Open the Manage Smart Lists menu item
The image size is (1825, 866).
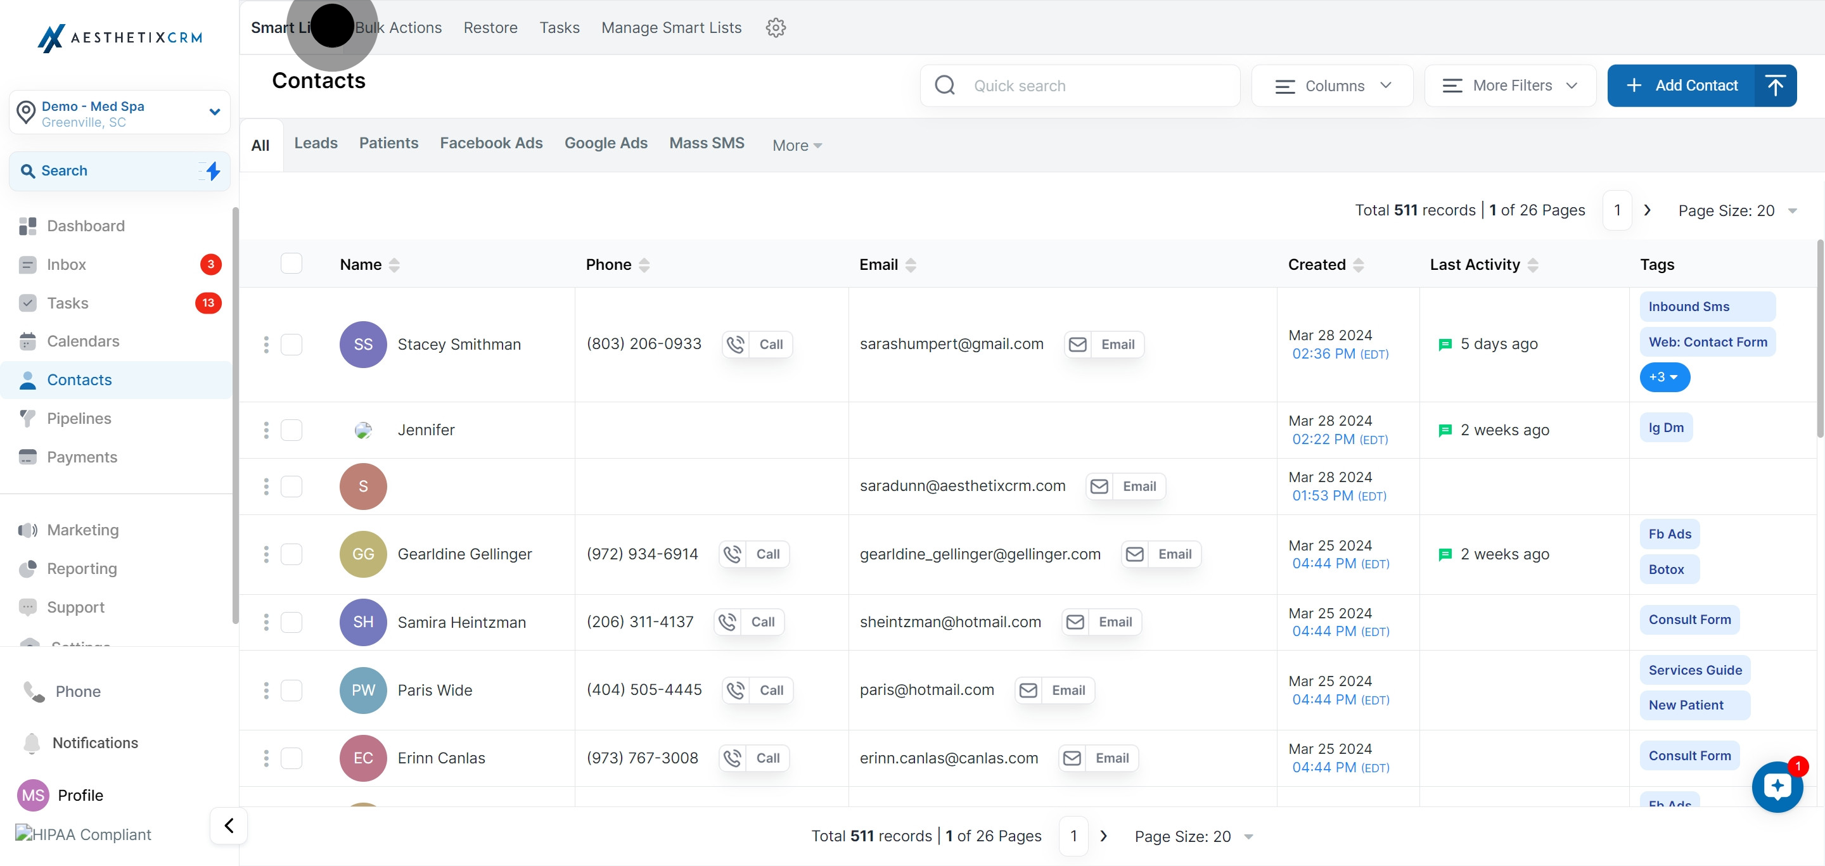[671, 28]
